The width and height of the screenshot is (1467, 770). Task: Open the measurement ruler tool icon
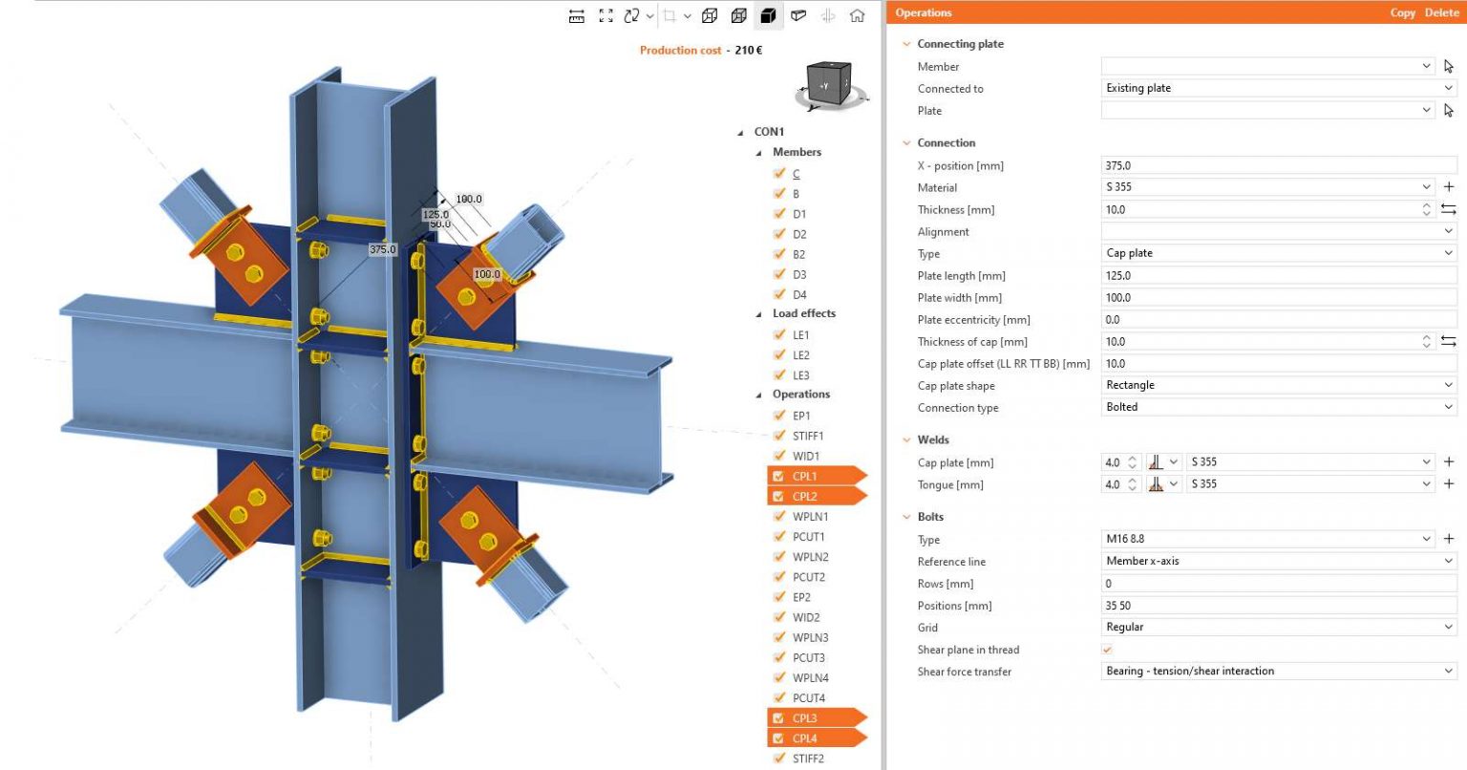(x=576, y=15)
